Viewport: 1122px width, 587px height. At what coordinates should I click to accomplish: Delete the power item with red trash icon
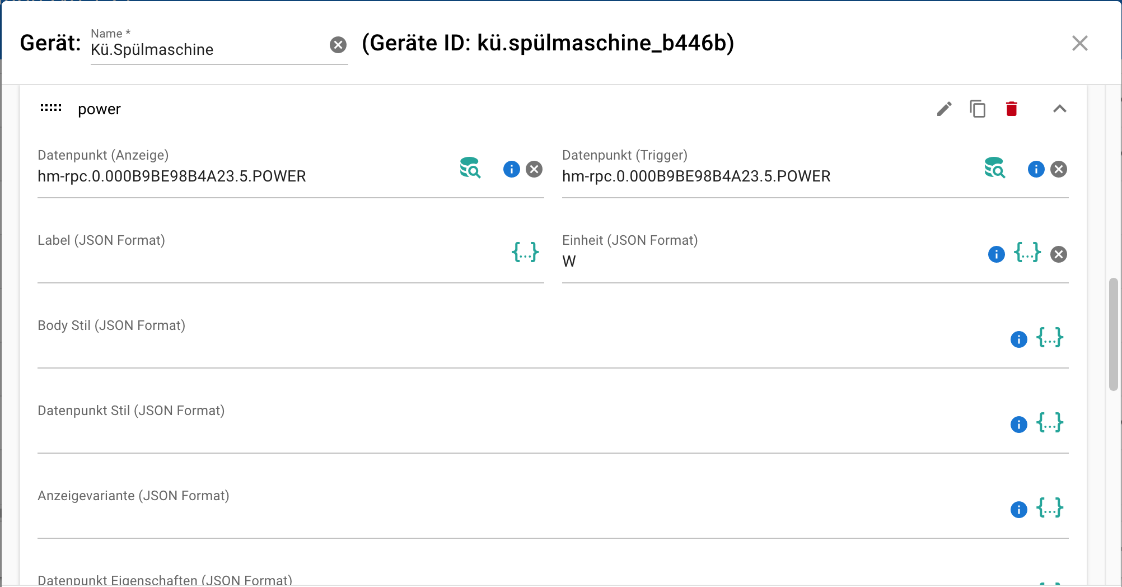[1011, 109]
